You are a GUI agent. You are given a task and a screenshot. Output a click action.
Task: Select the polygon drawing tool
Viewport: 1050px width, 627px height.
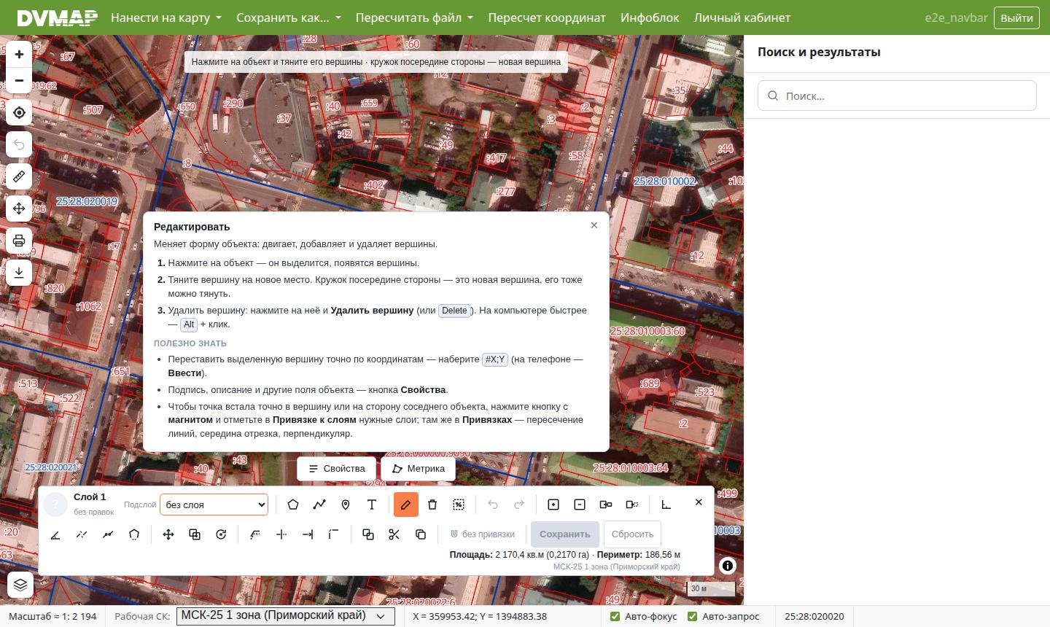293,505
